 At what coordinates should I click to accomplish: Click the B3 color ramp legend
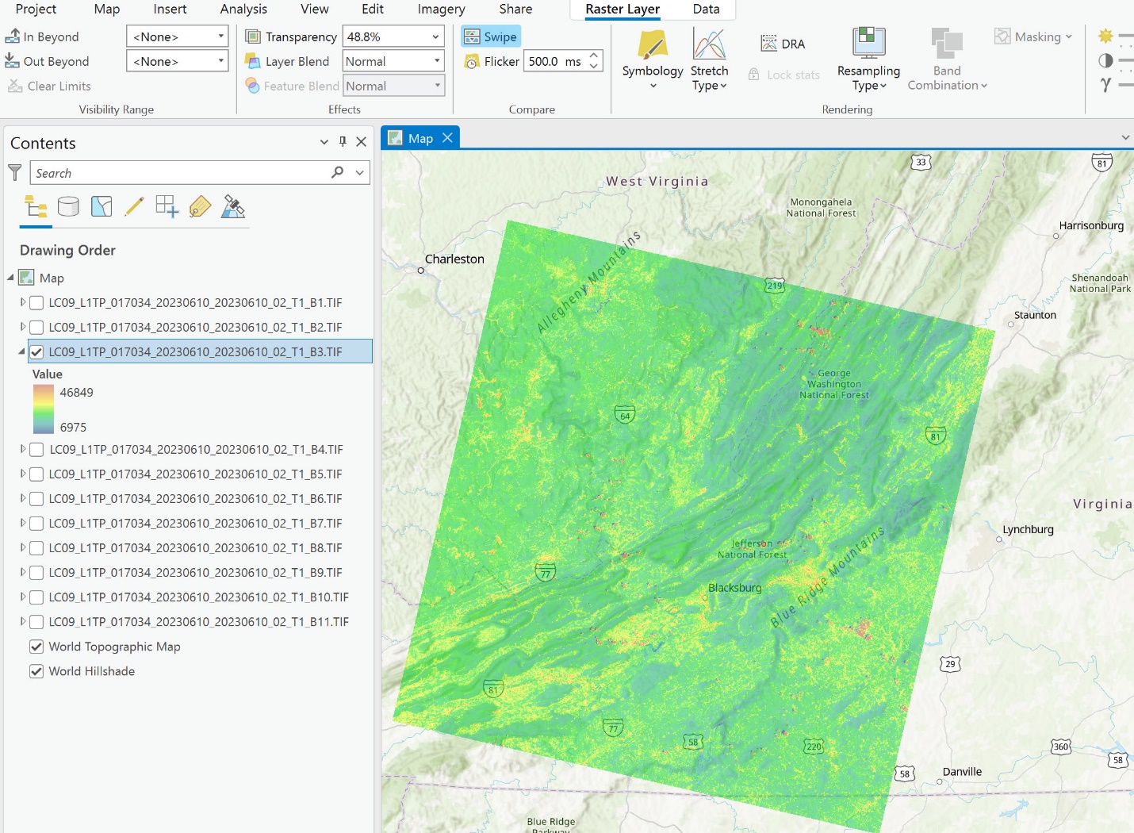[44, 409]
